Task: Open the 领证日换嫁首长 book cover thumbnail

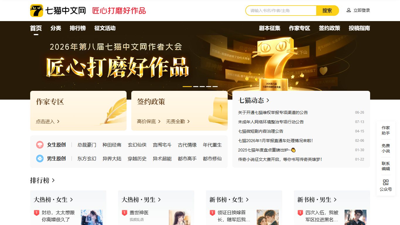Action: [x=268, y=217]
